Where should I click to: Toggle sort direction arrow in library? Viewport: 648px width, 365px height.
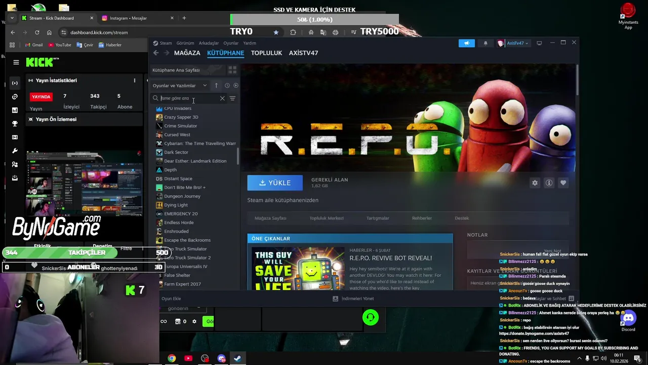click(x=216, y=85)
